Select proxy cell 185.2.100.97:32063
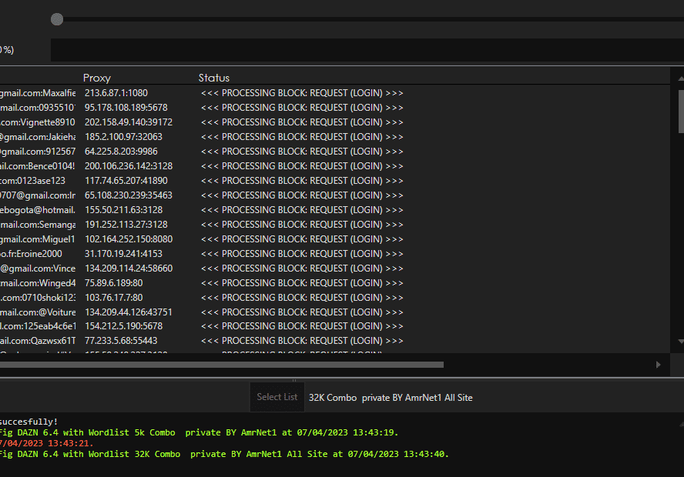 coord(123,137)
